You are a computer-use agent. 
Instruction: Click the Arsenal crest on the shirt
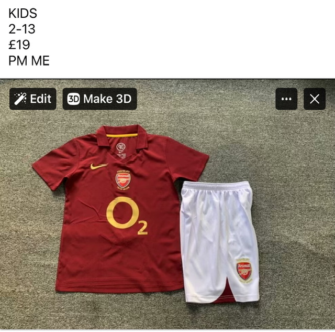(124, 179)
